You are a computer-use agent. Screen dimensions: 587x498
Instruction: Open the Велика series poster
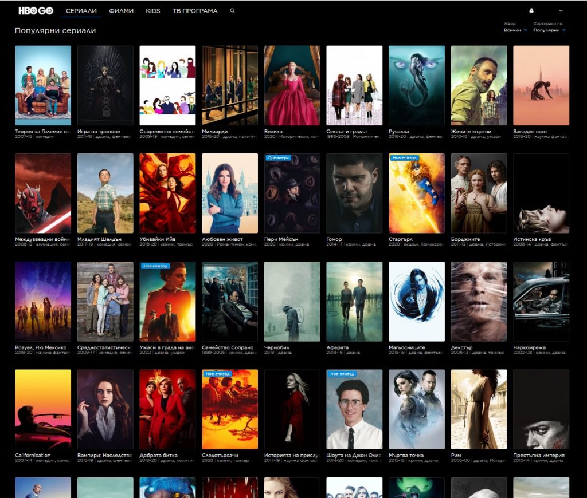(292, 85)
